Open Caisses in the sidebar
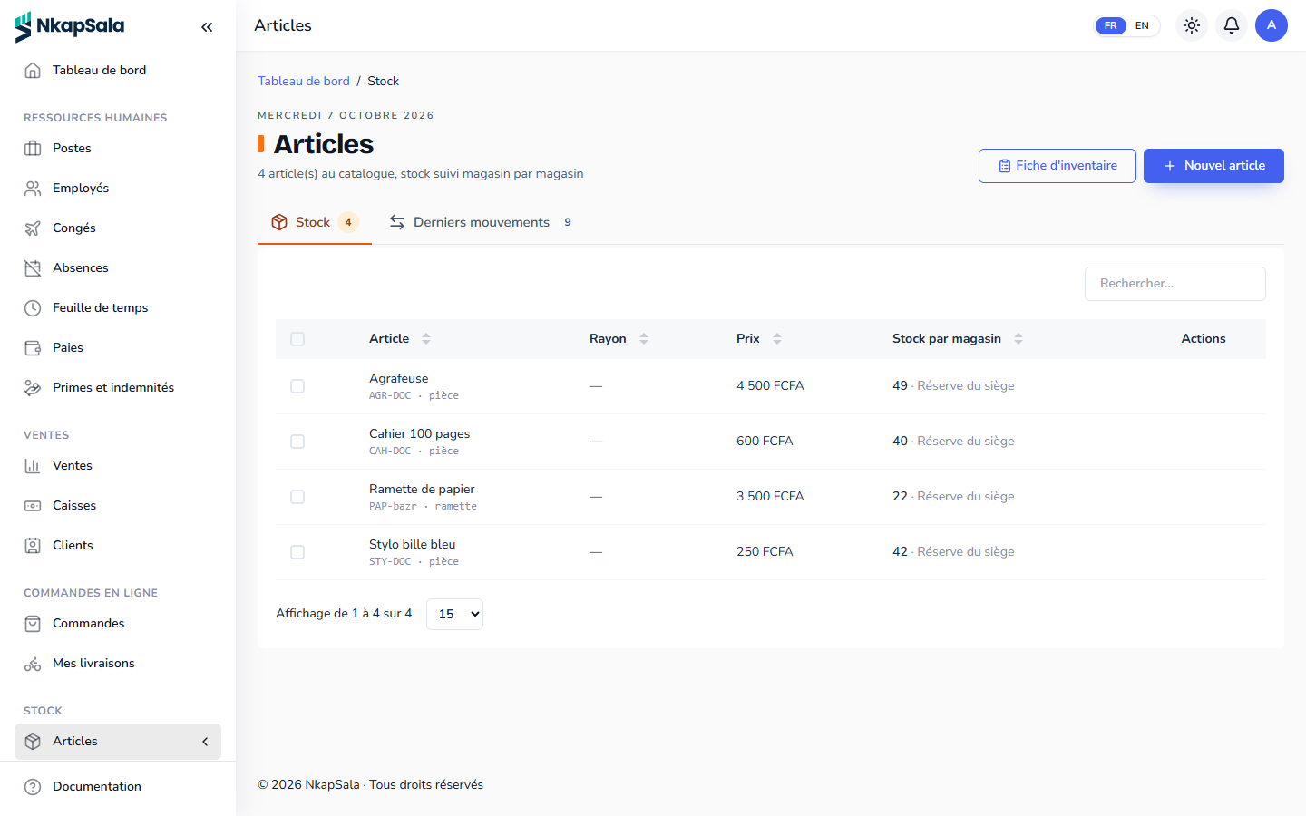This screenshot has height=816, width=1306. click(118, 505)
